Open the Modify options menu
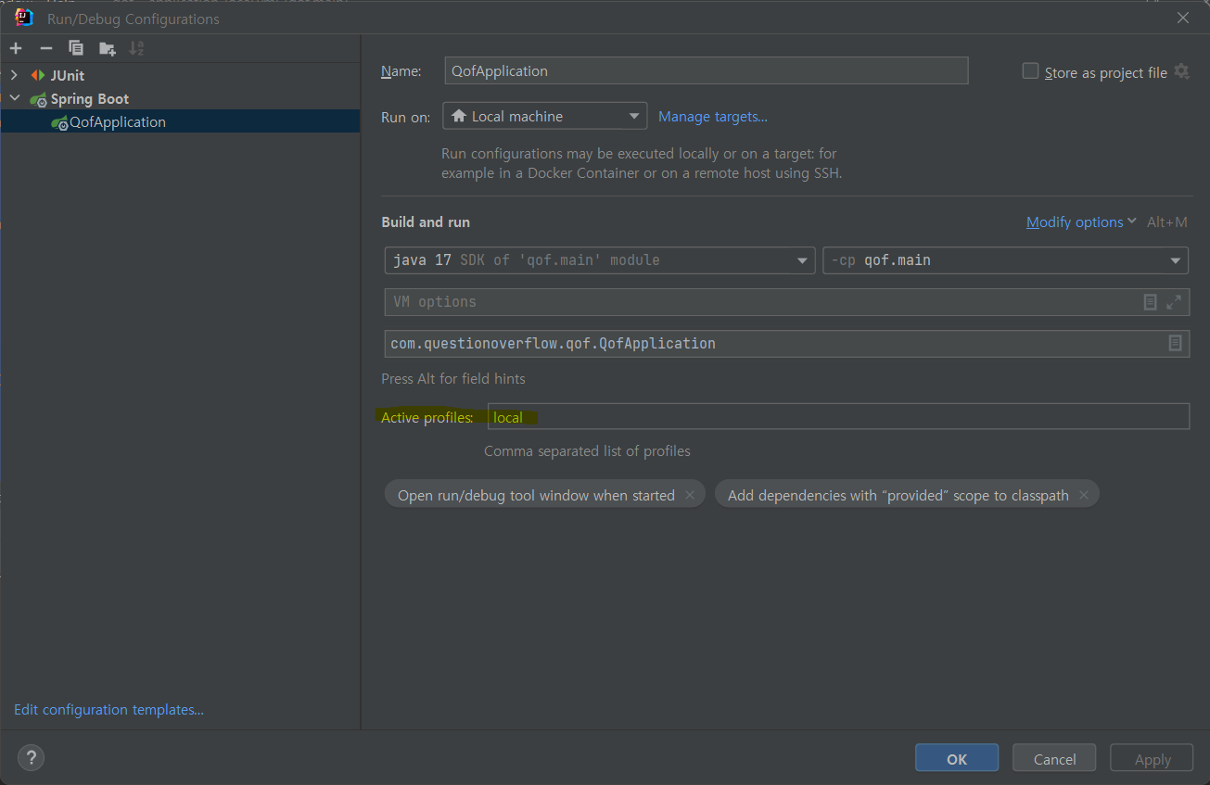This screenshot has width=1210, height=785. point(1081,222)
